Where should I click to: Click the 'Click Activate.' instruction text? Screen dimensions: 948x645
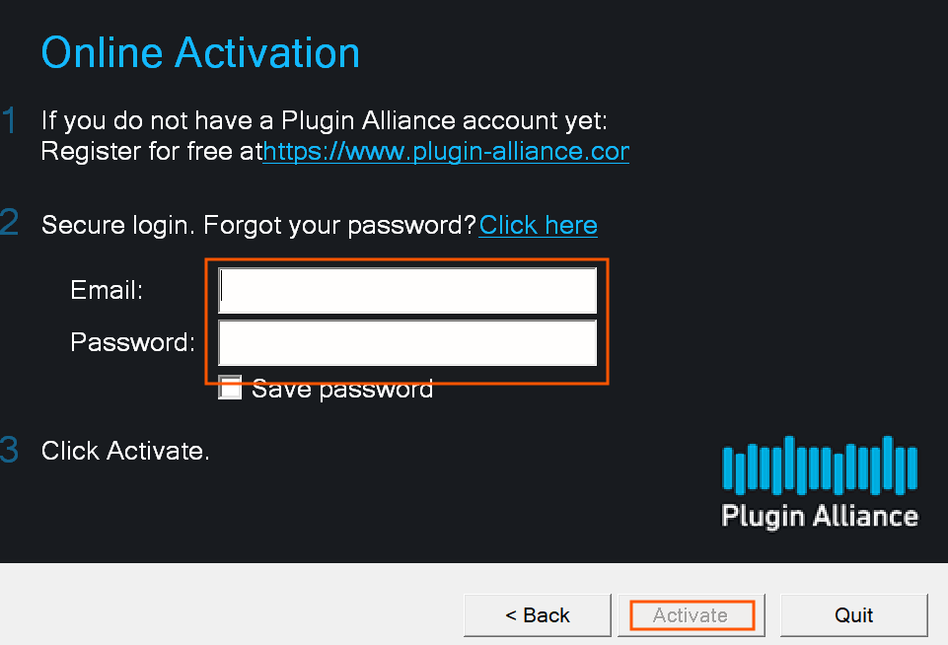pos(125,452)
